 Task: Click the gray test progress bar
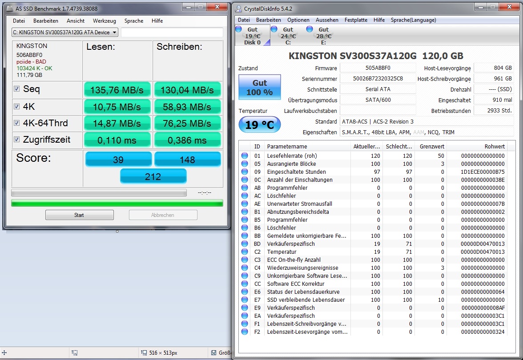click(x=99, y=193)
